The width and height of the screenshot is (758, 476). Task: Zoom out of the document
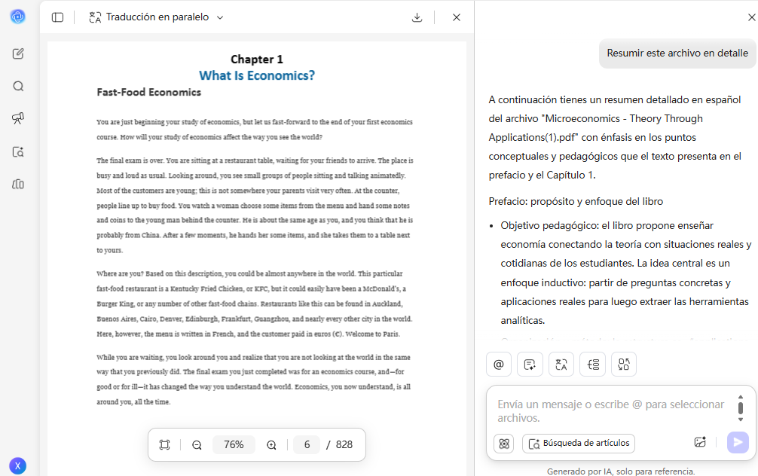[197, 444]
